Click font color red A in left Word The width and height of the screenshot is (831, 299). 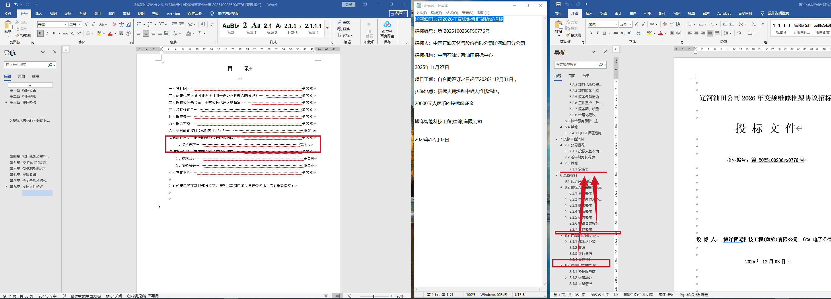tap(110, 33)
